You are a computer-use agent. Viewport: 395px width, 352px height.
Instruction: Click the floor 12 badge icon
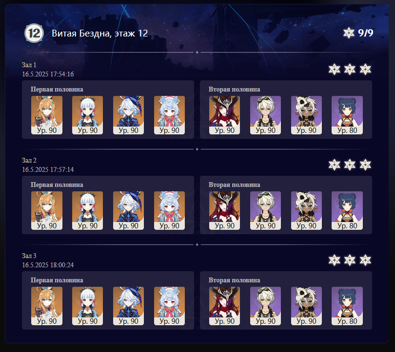pyautogui.click(x=34, y=33)
